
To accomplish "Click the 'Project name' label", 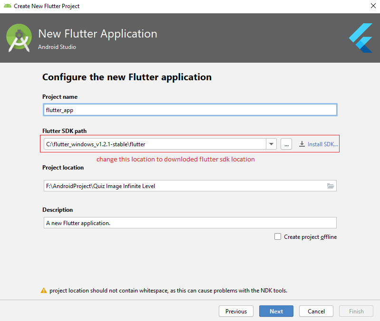I will 60,97.
